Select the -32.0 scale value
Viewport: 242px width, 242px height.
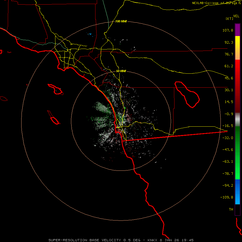228,138
